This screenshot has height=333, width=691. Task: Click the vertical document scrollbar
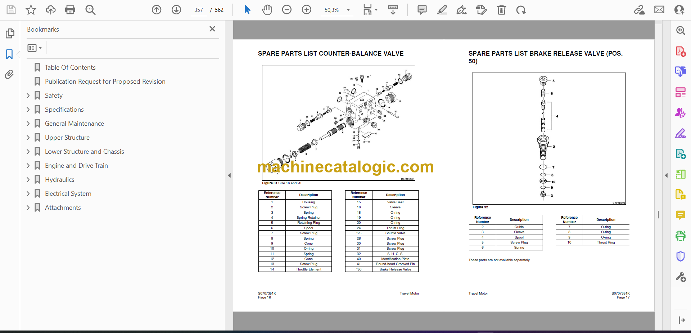pyautogui.click(x=658, y=214)
